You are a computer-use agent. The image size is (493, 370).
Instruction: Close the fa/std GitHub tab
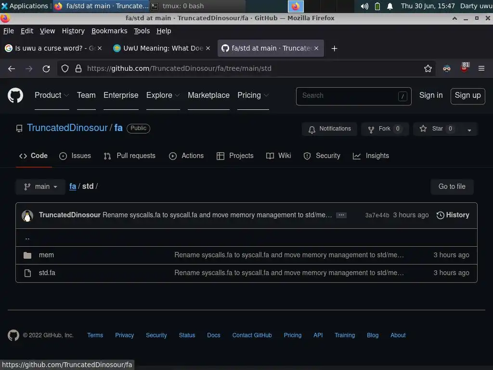[316, 48]
